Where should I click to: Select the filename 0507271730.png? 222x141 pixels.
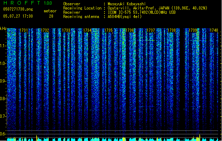coord(18,9)
